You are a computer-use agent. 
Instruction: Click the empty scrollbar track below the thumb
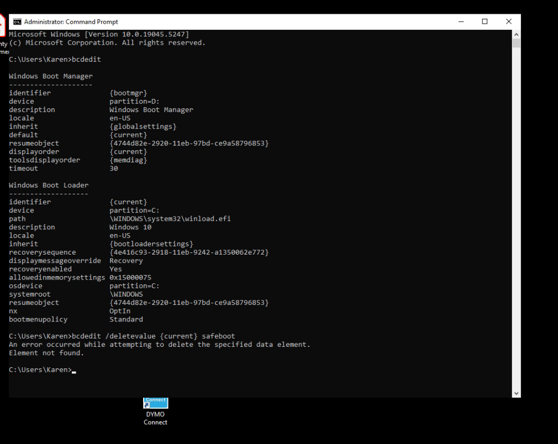click(517, 221)
